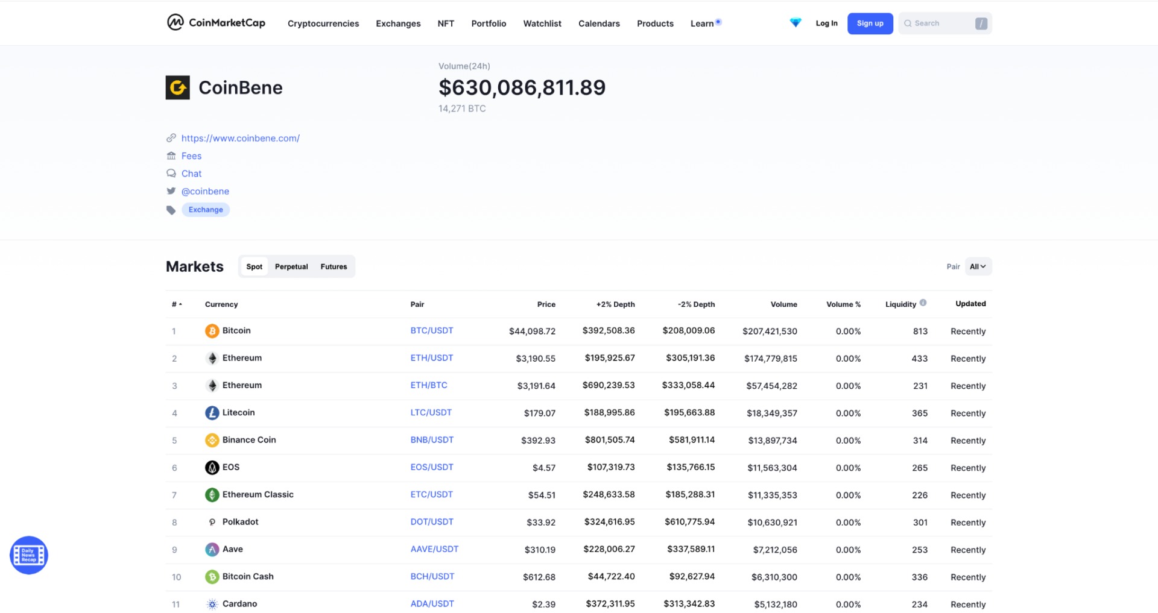The width and height of the screenshot is (1158, 613).
Task: Click the Sign up button
Action: (x=870, y=23)
